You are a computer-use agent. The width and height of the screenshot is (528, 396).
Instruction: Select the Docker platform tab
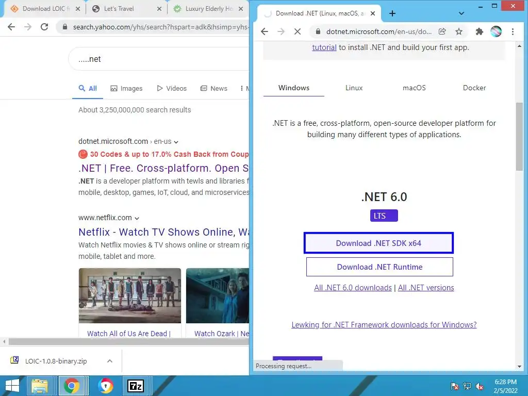point(474,88)
